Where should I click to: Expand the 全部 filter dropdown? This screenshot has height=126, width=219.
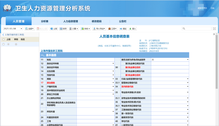point(29,29)
